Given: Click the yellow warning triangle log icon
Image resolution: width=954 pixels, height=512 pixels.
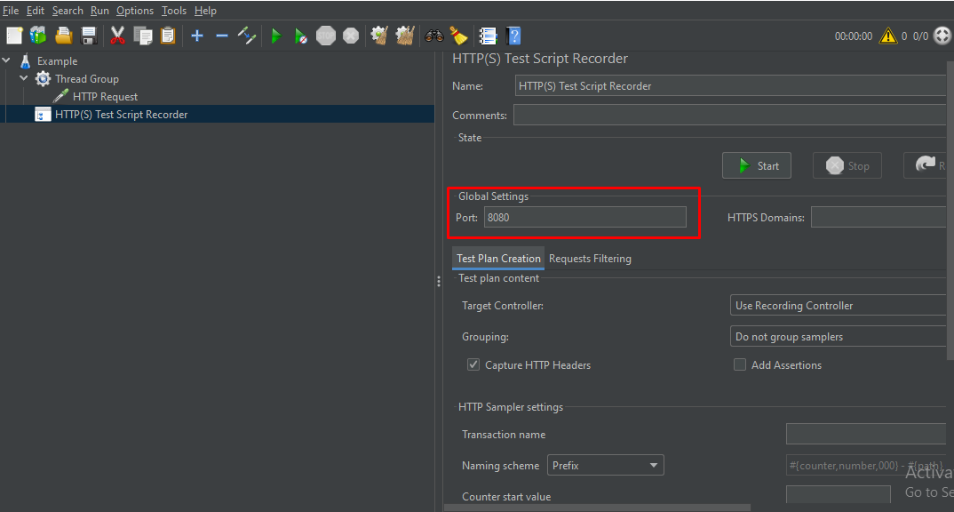Looking at the screenshot, I should 887,36.
